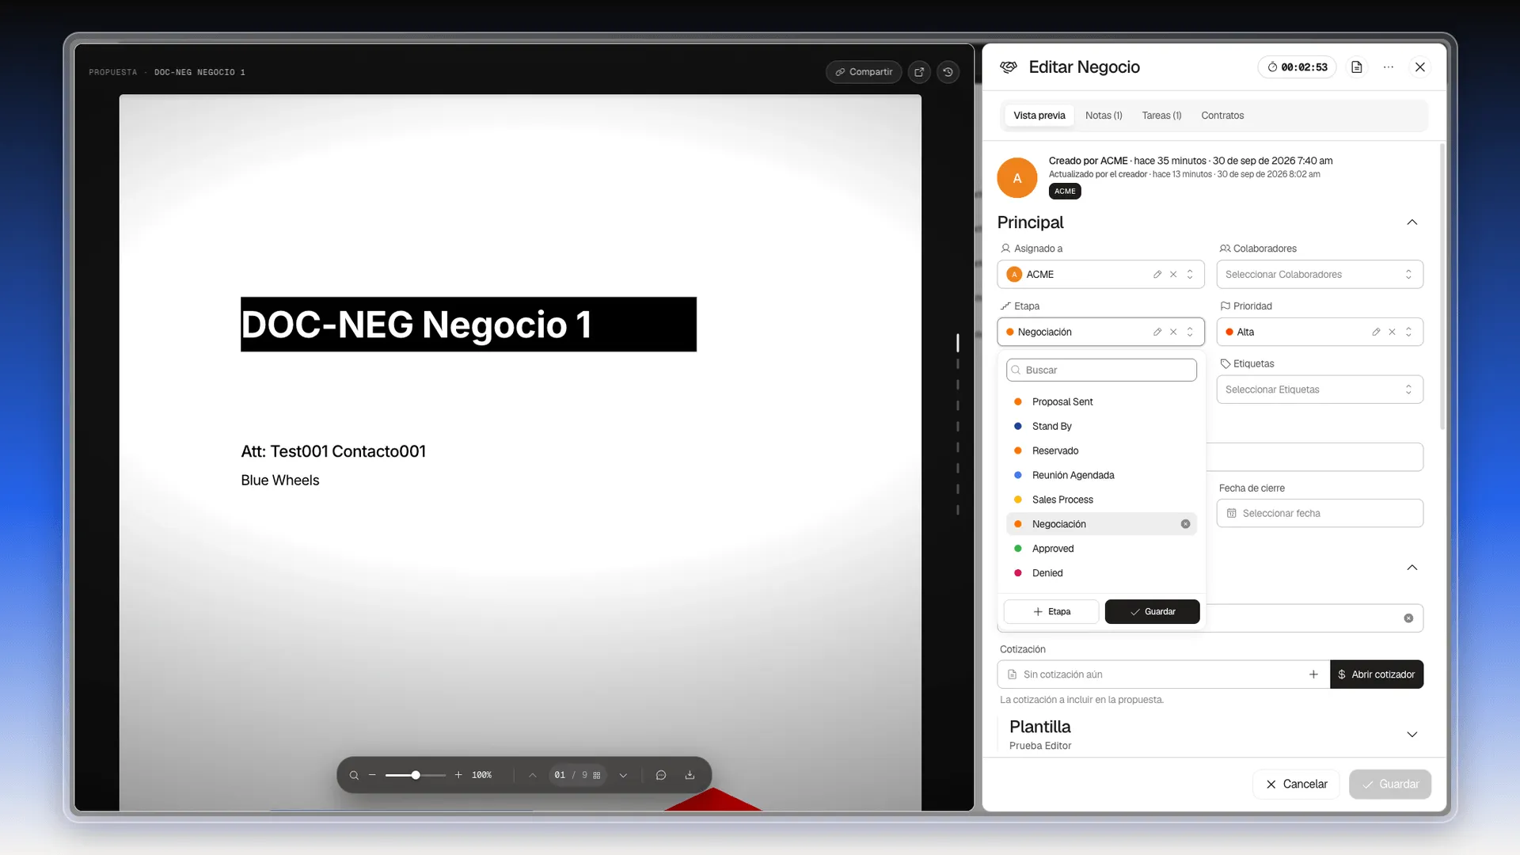Click the search magnifier in the viewer toolbar
The image size is (1520, 855).
tap(354, 775)
